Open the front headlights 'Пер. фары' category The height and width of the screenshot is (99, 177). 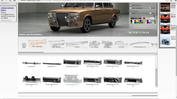(95, 44)
